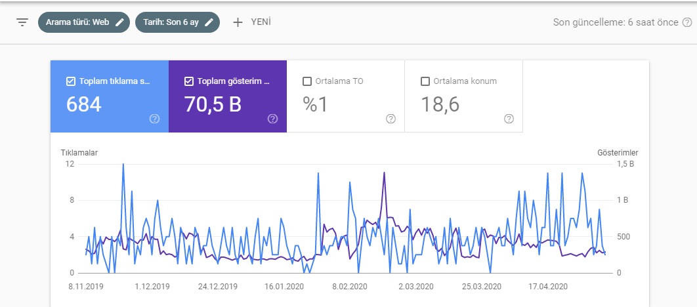Open help icon in Toplam gösterim card
Viewport: 697px width, 307px height.
pos(272,119)
